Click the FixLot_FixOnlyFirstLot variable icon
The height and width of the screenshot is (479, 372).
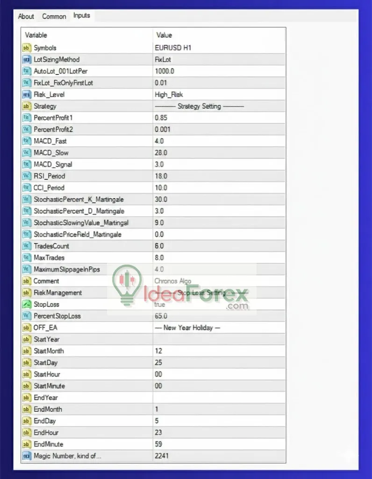click(x=27, y=83)
